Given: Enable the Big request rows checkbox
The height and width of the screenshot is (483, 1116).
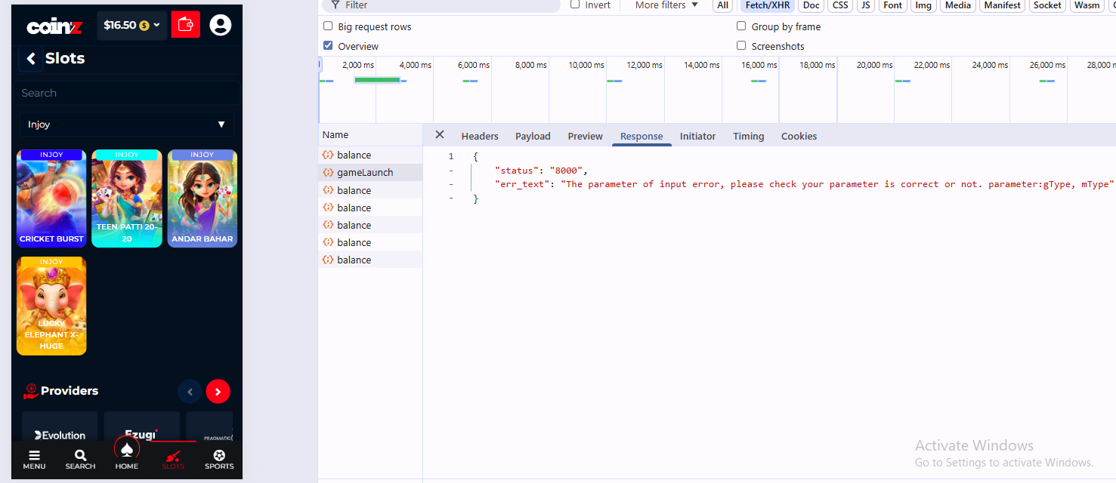Looking at the screenshot, I should (328, 26).
